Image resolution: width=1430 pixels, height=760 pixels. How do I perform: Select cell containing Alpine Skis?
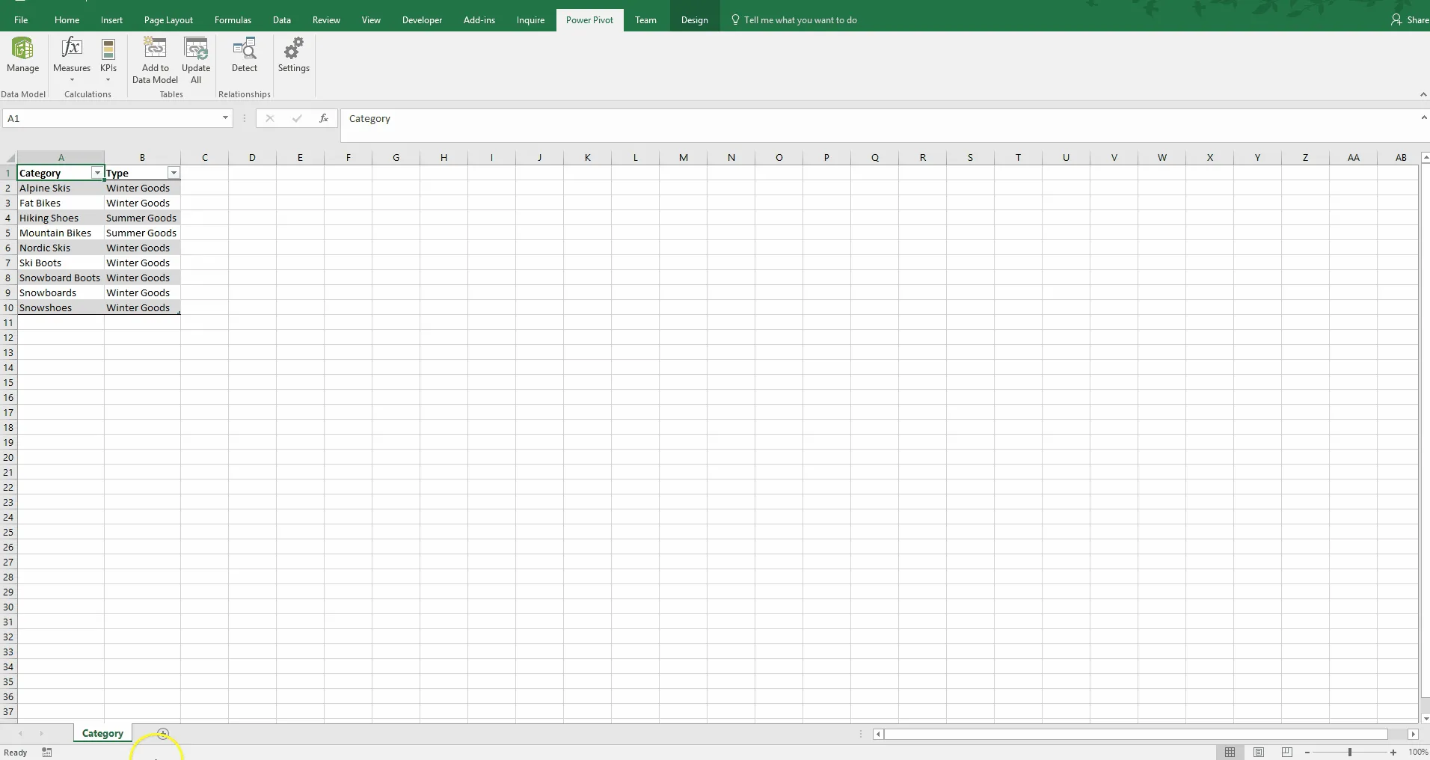[61, 188]
